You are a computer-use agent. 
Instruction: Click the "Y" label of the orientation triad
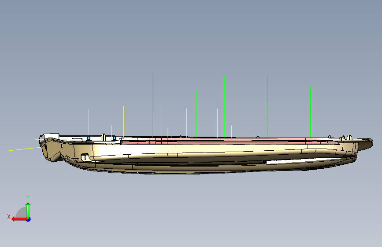coord(28,197)
